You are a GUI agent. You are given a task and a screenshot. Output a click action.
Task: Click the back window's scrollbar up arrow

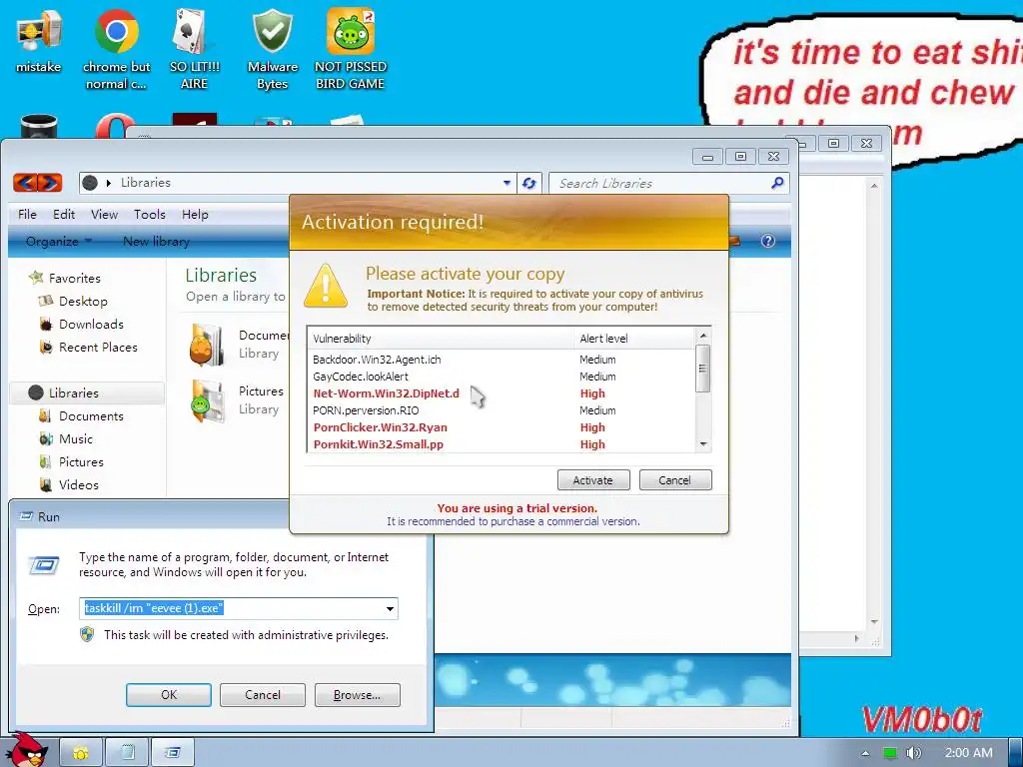(x=874, y=186)
